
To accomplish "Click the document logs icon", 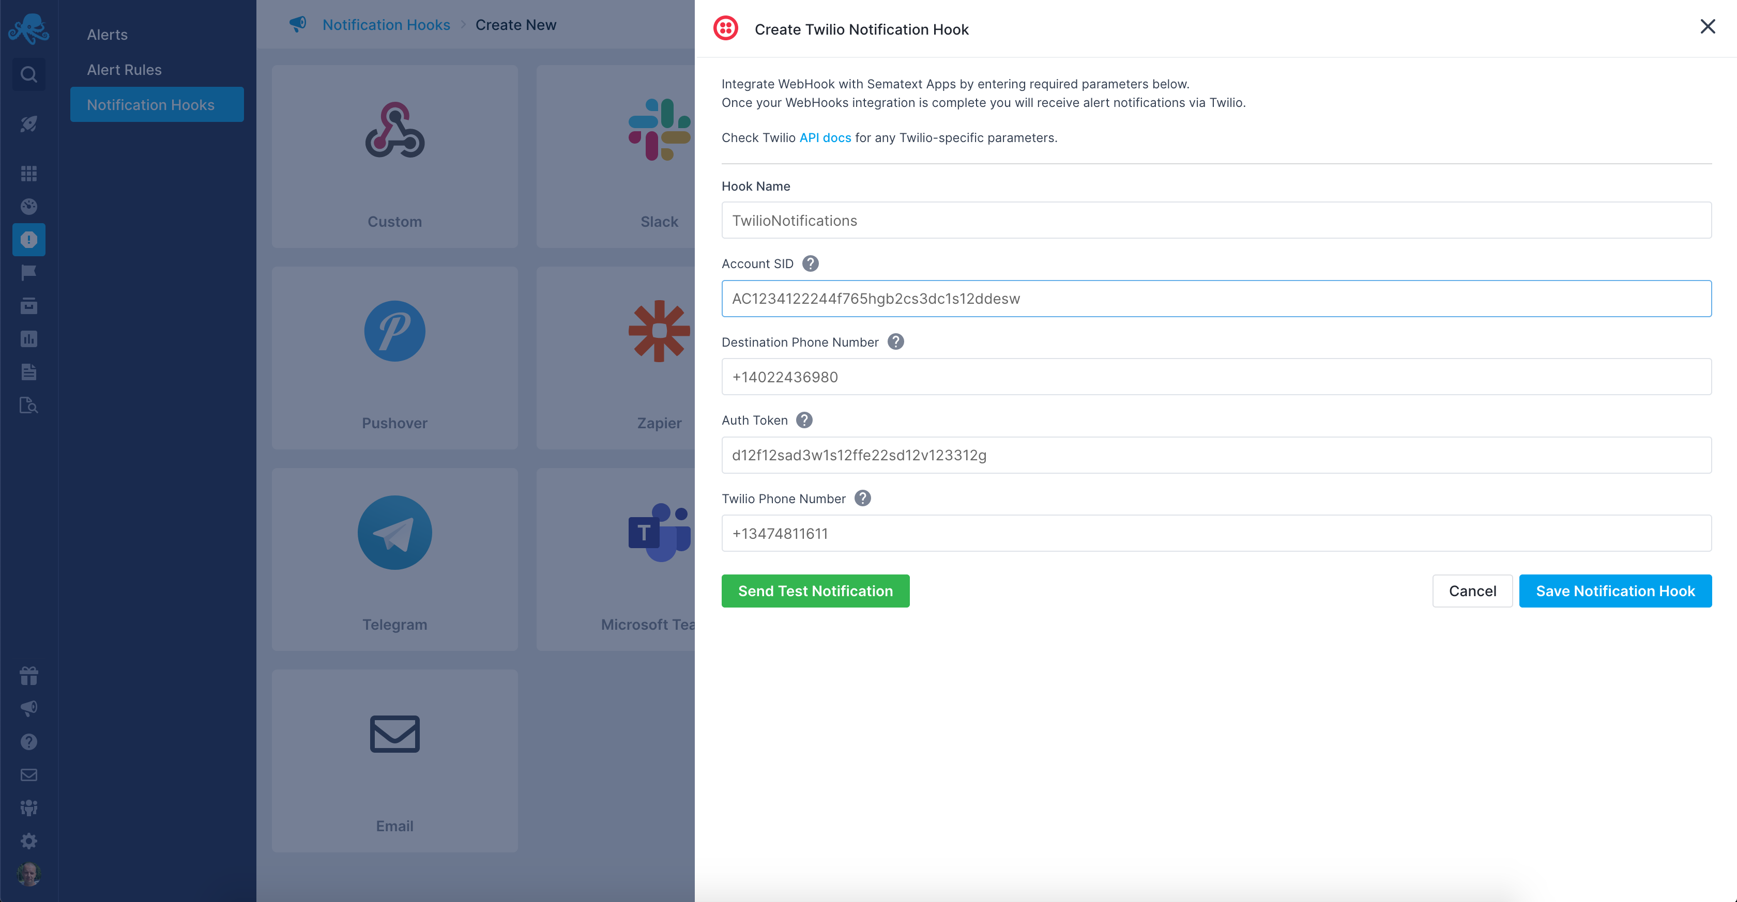I will [x=28, y=371].
